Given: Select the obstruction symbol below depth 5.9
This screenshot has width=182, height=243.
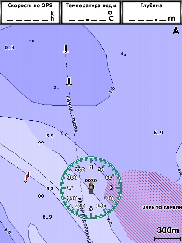Looking at the screenshot, I should click(x=41, y=144).
